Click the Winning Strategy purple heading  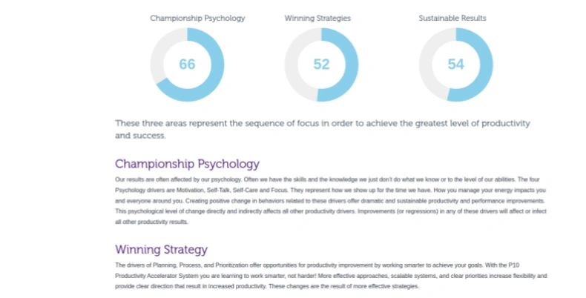click(x=162, y=250)
